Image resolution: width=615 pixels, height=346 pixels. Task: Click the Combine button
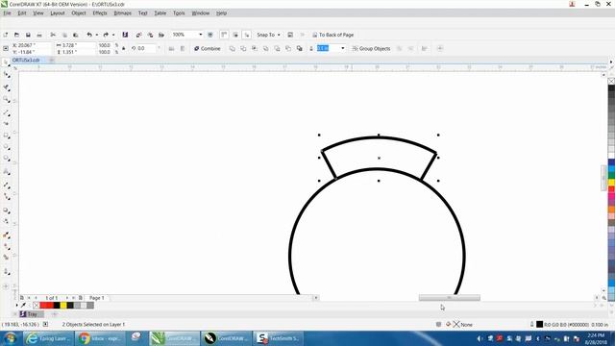208,49
